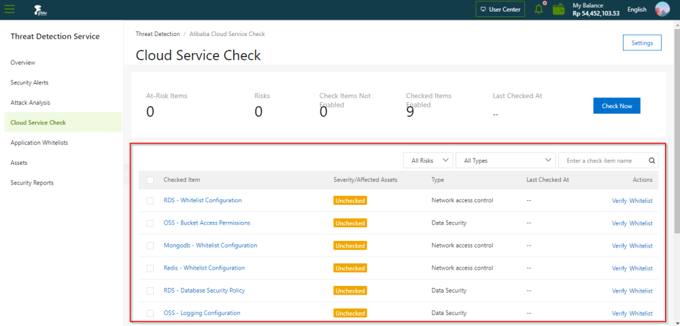Select Cloud Service Check menu item

point(63,123)
